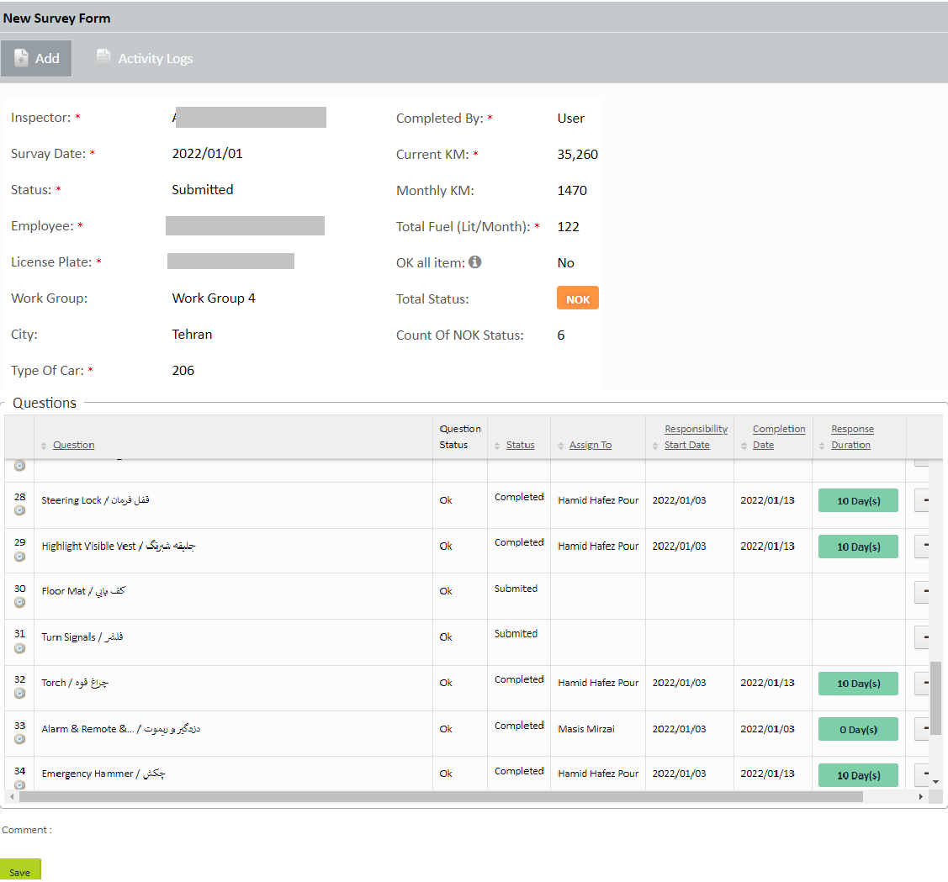Click action button on Floor Mat row
Image resolution: width=948 pixels, height=882 pixels.
tap(923, 592)
